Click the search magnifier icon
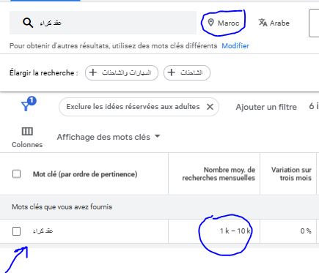This screenshot has height=273, width=319. coord(28,23)
